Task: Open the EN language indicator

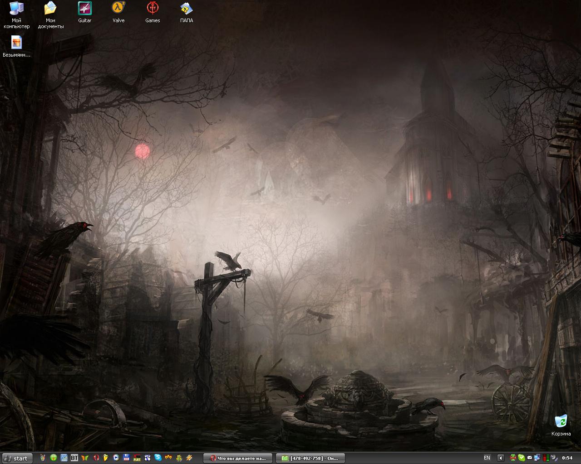Action: (x=487, y=458)
